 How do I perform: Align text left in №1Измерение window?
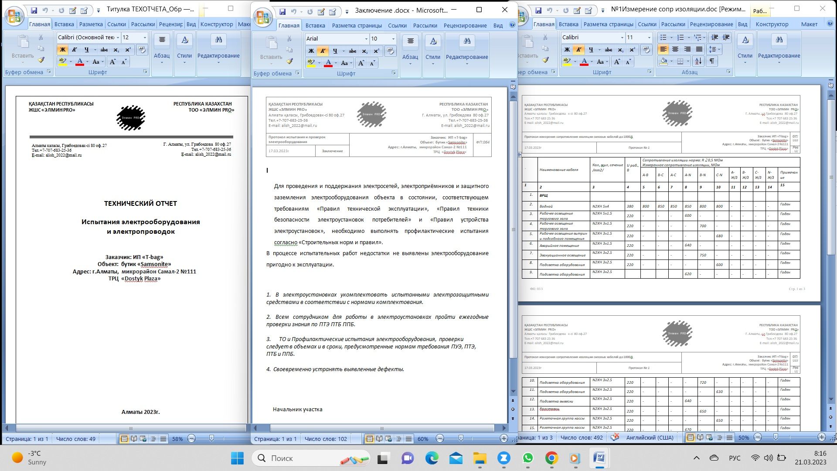click(663, 49)
